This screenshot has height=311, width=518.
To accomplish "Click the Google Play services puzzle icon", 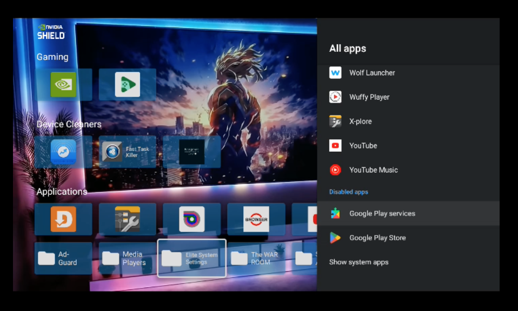I will tap(335, 213).
